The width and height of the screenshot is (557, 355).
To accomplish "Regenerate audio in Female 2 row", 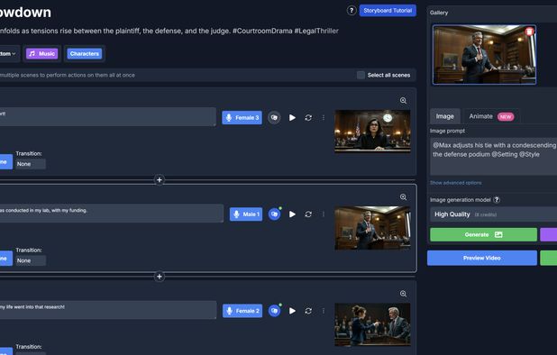I will tap(308, 311).
